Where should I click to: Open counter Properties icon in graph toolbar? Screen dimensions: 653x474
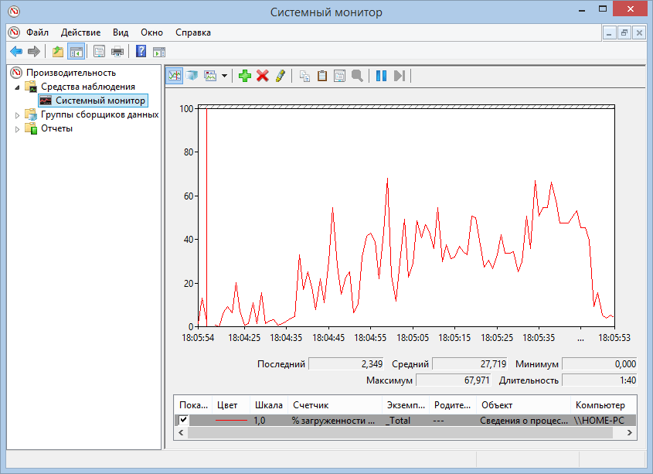[x=339, y=76]
